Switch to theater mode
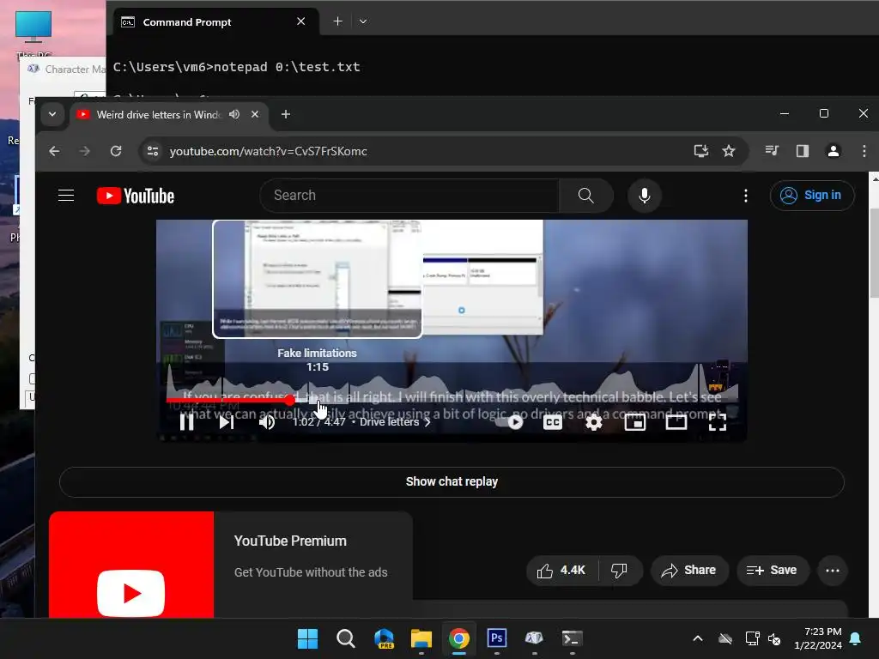 pyautogui.click(x=676, y=422)
